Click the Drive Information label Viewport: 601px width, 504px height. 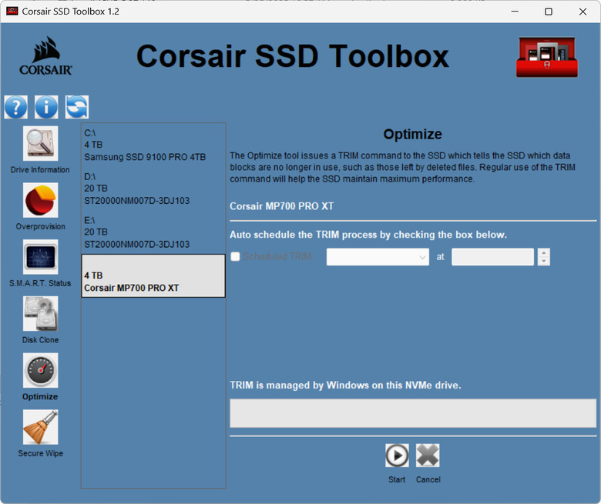pyautogui.click(x=40, y=169)
